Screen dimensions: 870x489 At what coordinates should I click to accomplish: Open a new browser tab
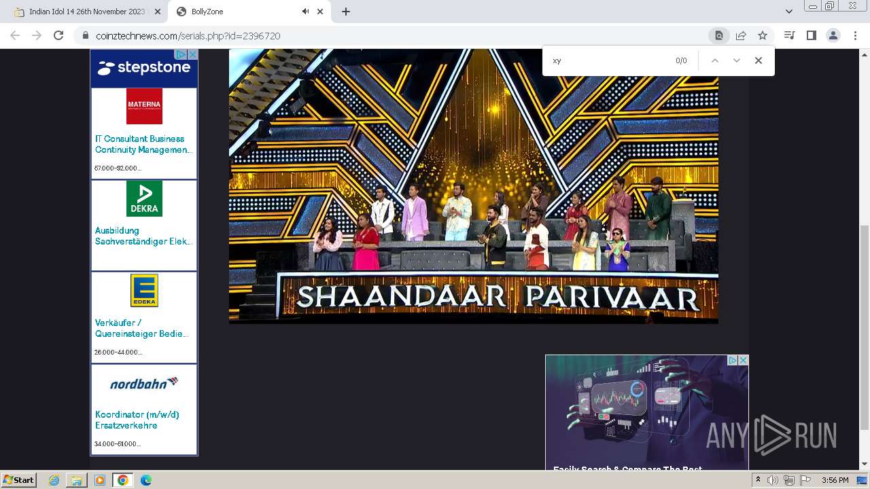pyautogui.click(x=346, y=12)
